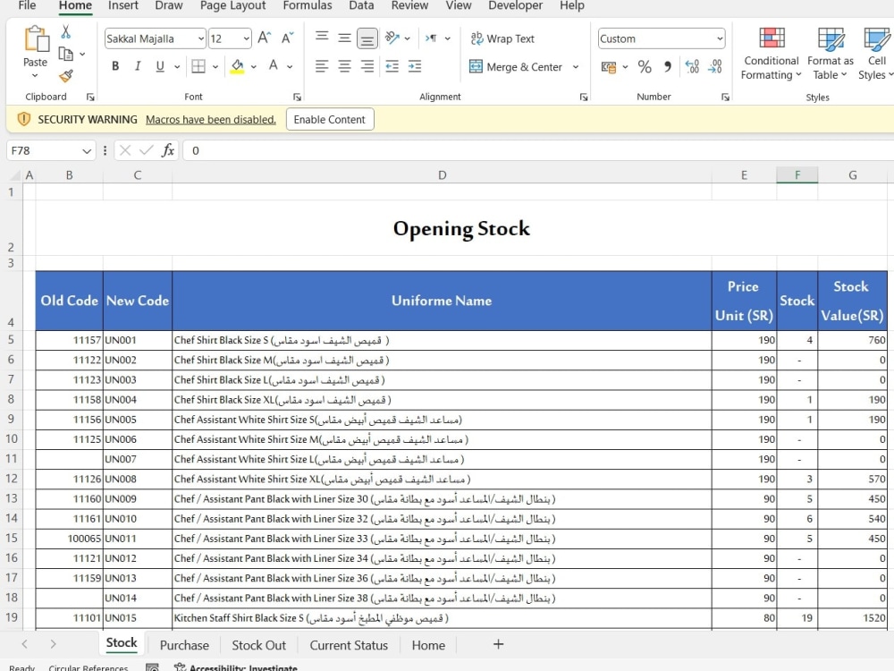894x671 pixels.
Task: Click the Paste clipboard icon
Action: 36,39
